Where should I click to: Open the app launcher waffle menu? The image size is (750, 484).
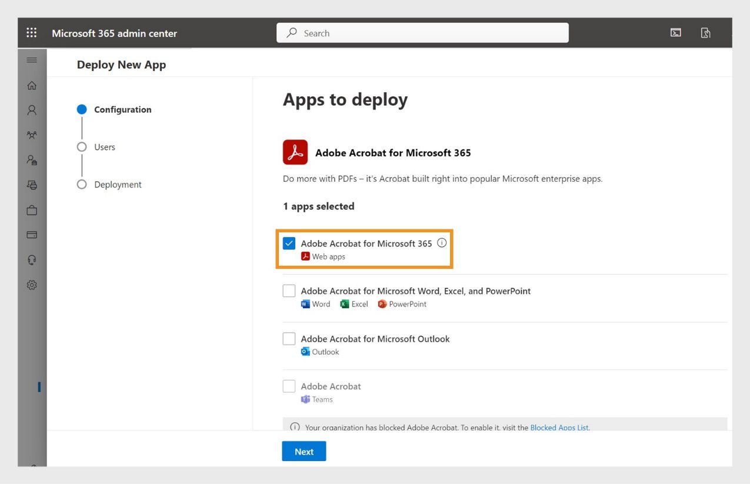tap(31, 32)
